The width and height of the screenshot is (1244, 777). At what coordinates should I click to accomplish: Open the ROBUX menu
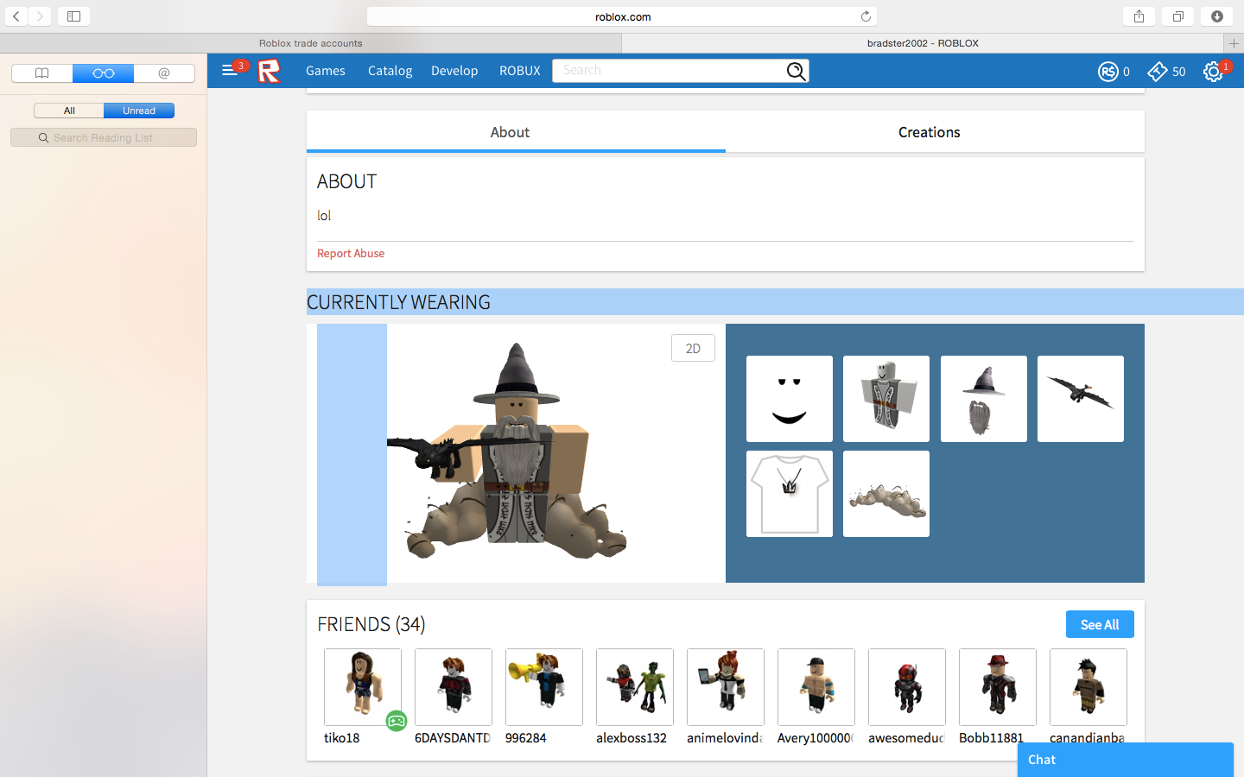[x=520, y=71]
